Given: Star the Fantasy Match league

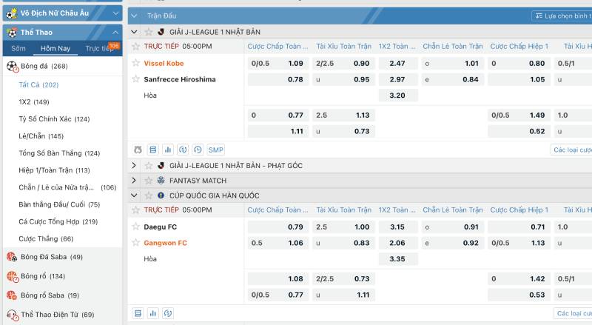Looking at the screenshot, I should pos(147,180).
